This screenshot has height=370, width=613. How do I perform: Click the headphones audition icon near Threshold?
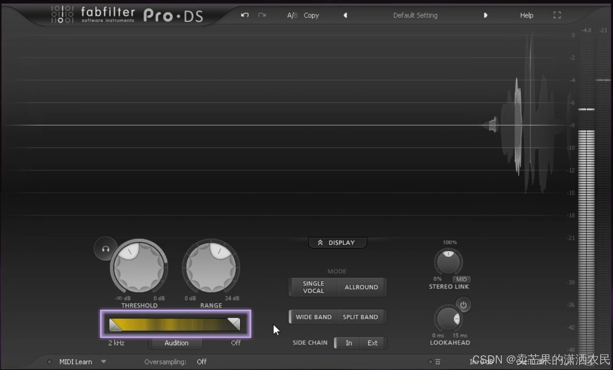(x=106, y=249)
